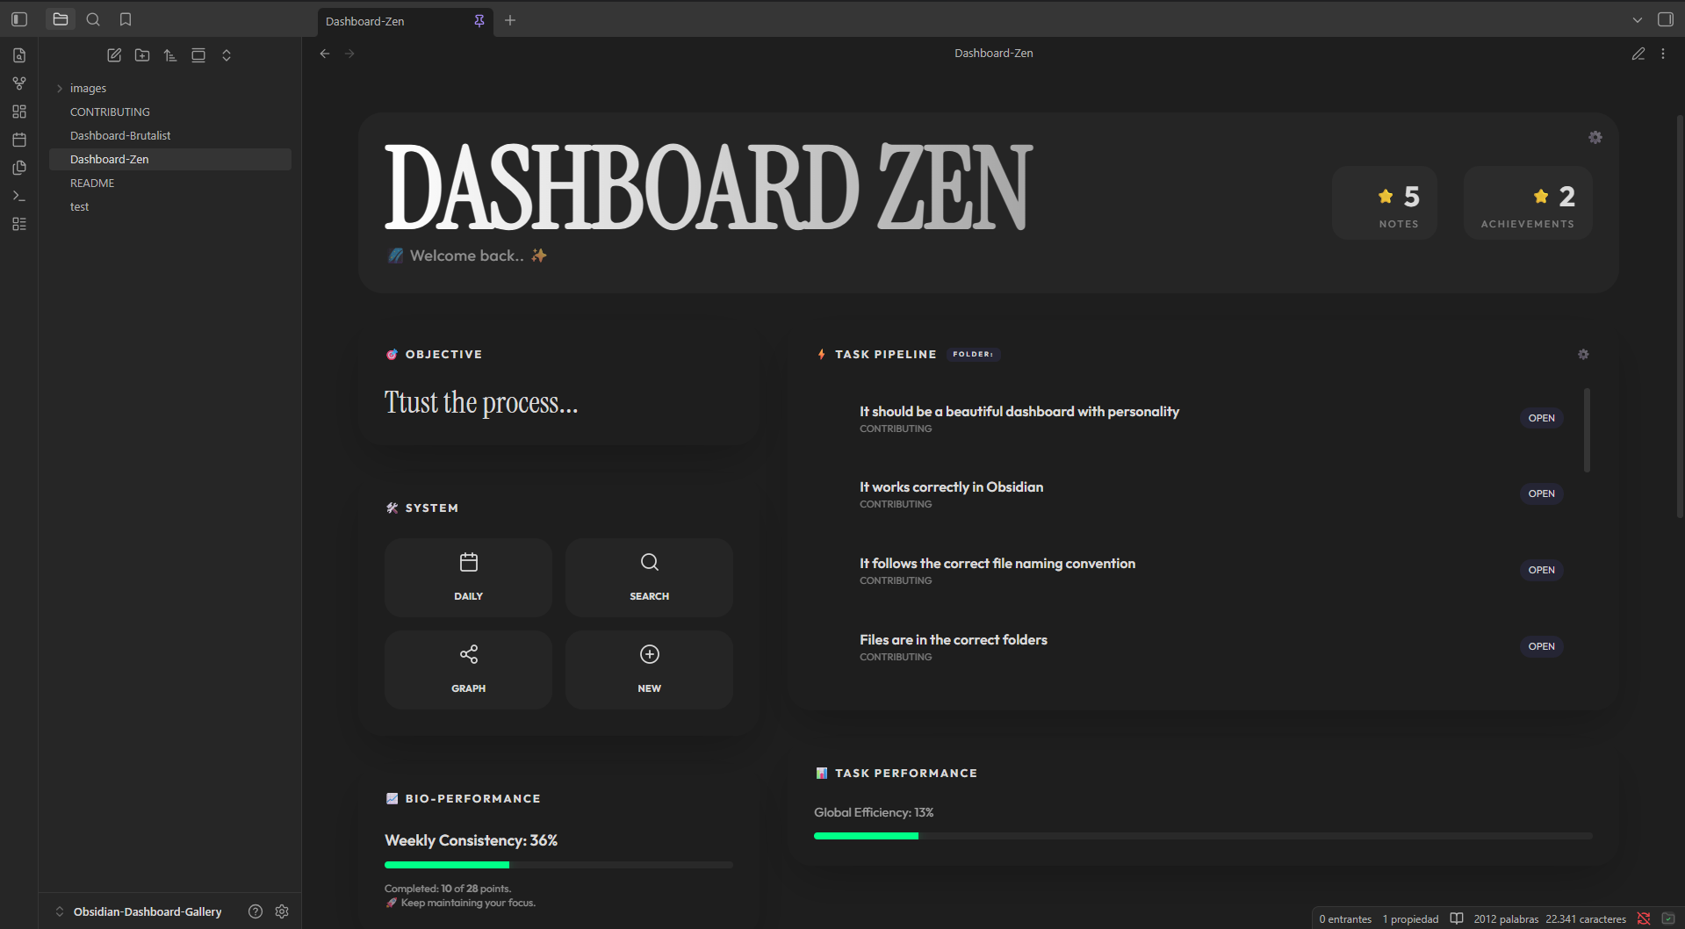This screenshot has width=1685, height=929.
Task: Click '0 entrantes' backlinks in status bar
Action: pyautogui.click(x=1345, y=919)
